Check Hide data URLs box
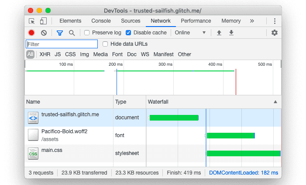Screen dimensions: 306x185 coord(105,44)
